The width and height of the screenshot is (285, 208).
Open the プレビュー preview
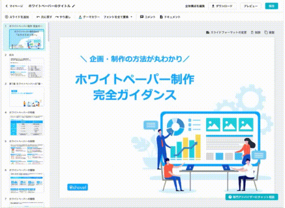(251, 6)
